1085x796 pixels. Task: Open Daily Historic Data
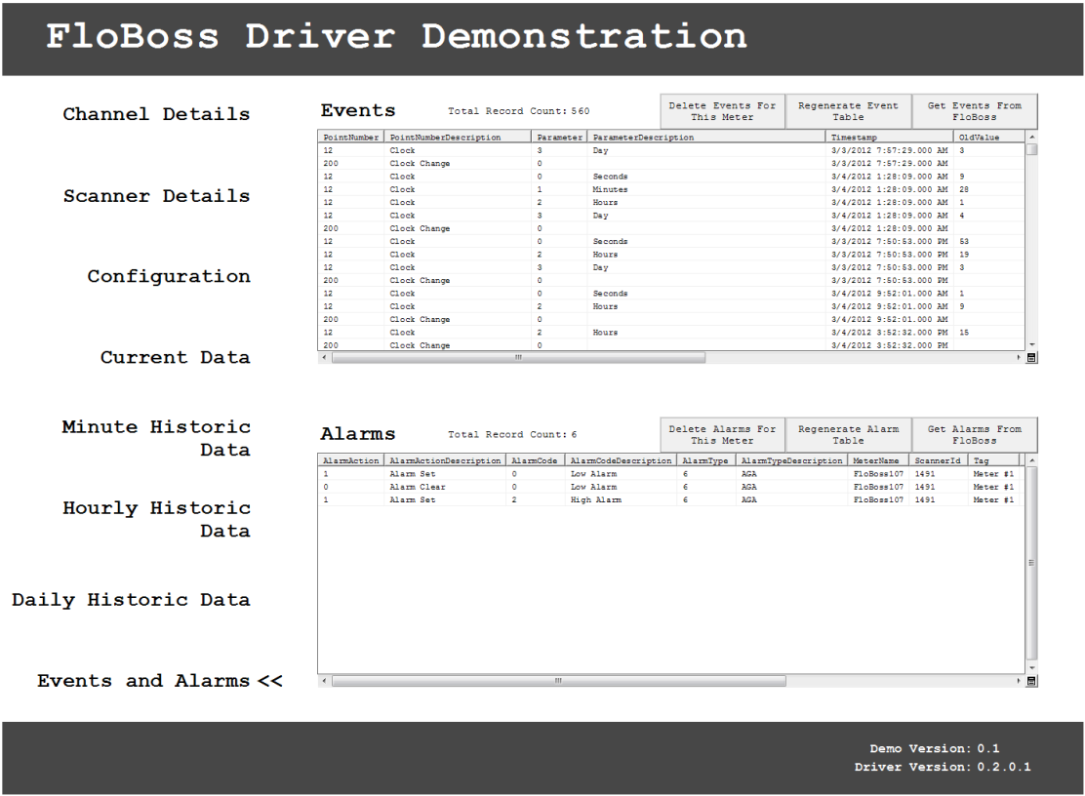coord(131,600)
